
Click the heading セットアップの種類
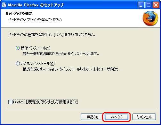(19, 13)
